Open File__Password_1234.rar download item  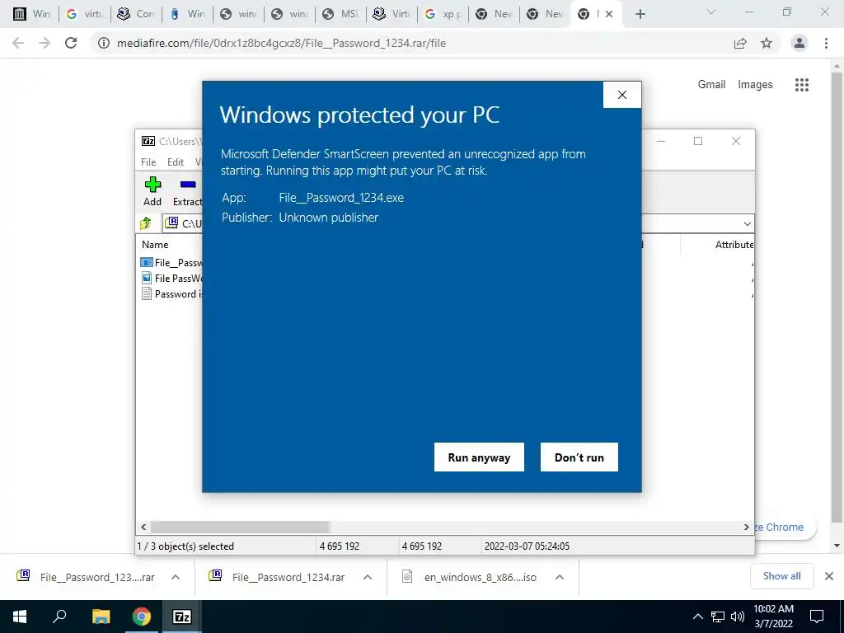pyautogui.click(x=278, y=577)
